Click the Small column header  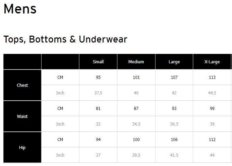[98, 62]
